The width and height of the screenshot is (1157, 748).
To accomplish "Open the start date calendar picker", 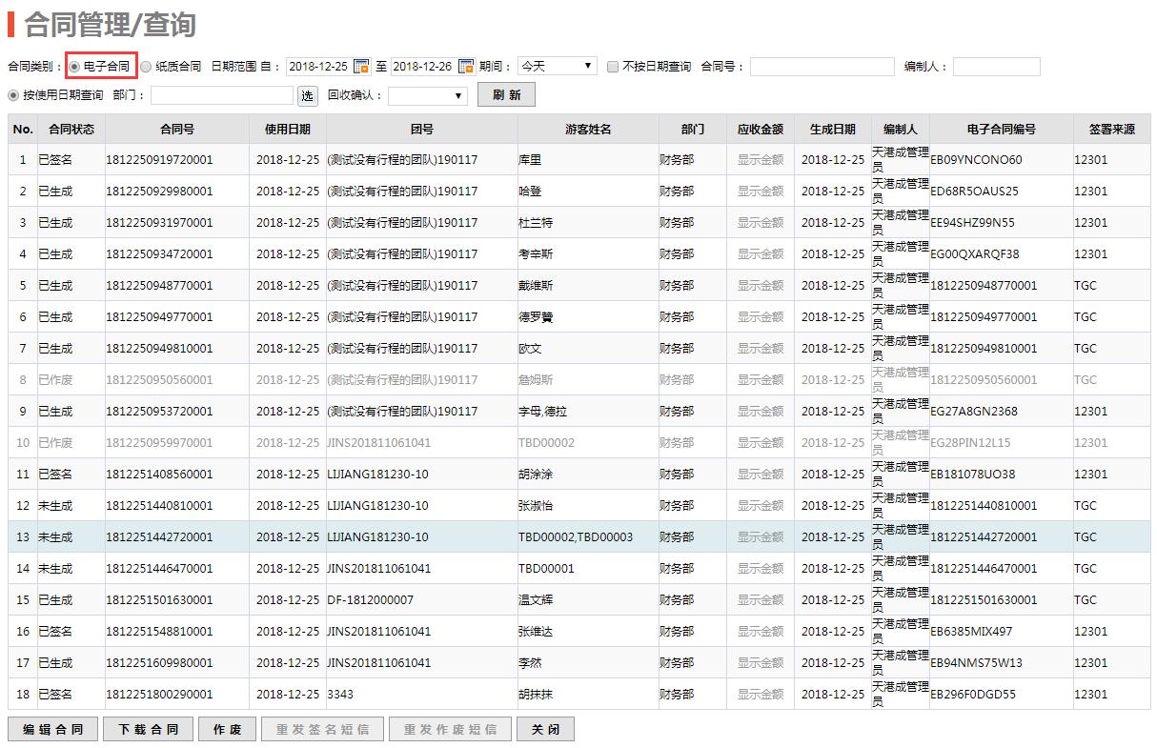I will tap(361, 67).
